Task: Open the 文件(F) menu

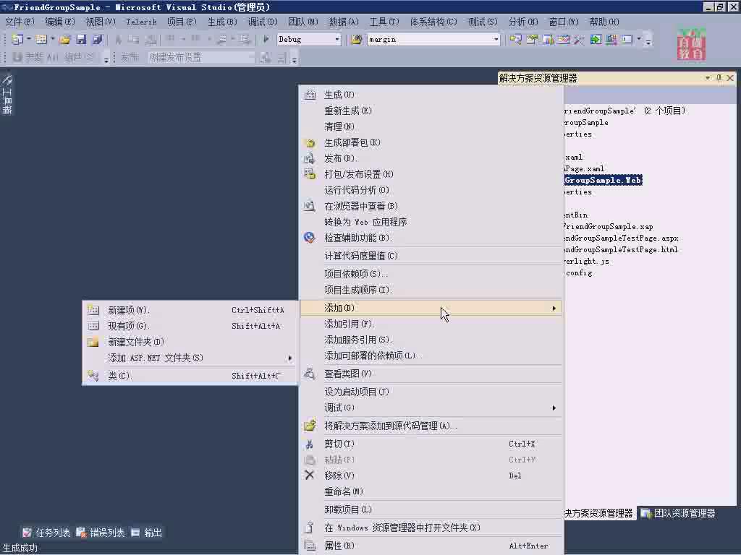Action: tap(20, 22)
